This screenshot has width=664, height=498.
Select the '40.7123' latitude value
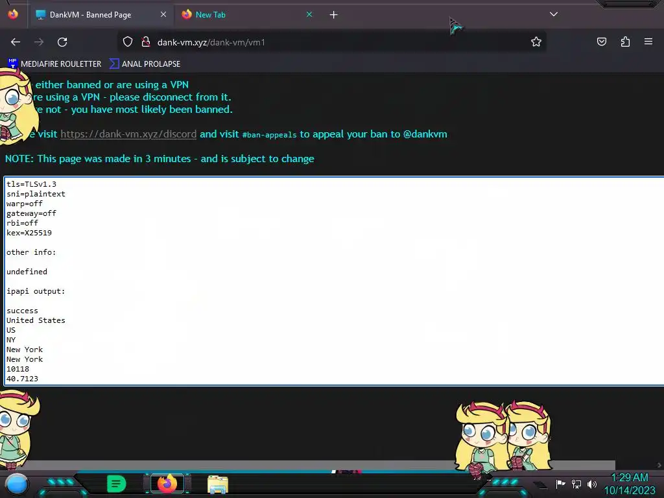click(23, 379)
